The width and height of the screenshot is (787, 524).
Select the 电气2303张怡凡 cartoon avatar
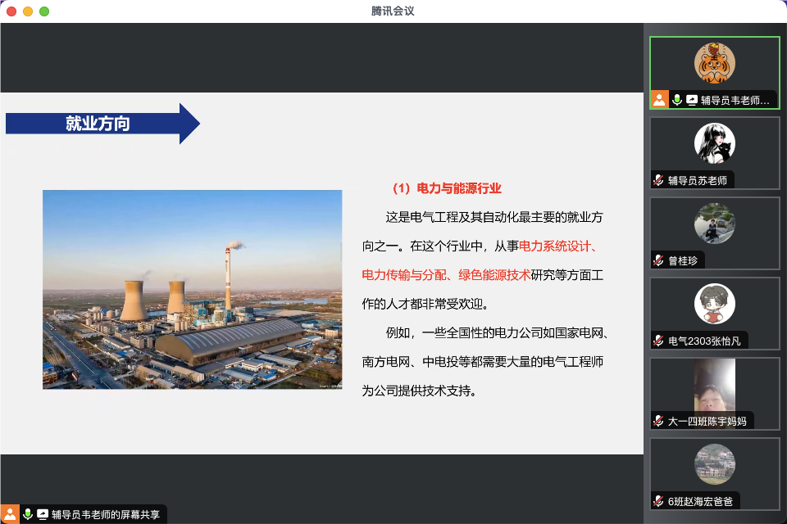pos(714,304)
